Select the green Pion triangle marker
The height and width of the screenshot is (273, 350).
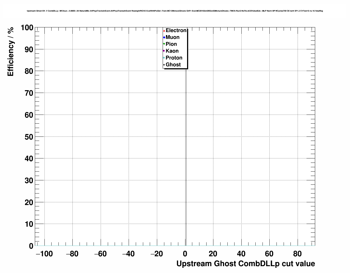[x=164, y=44]
